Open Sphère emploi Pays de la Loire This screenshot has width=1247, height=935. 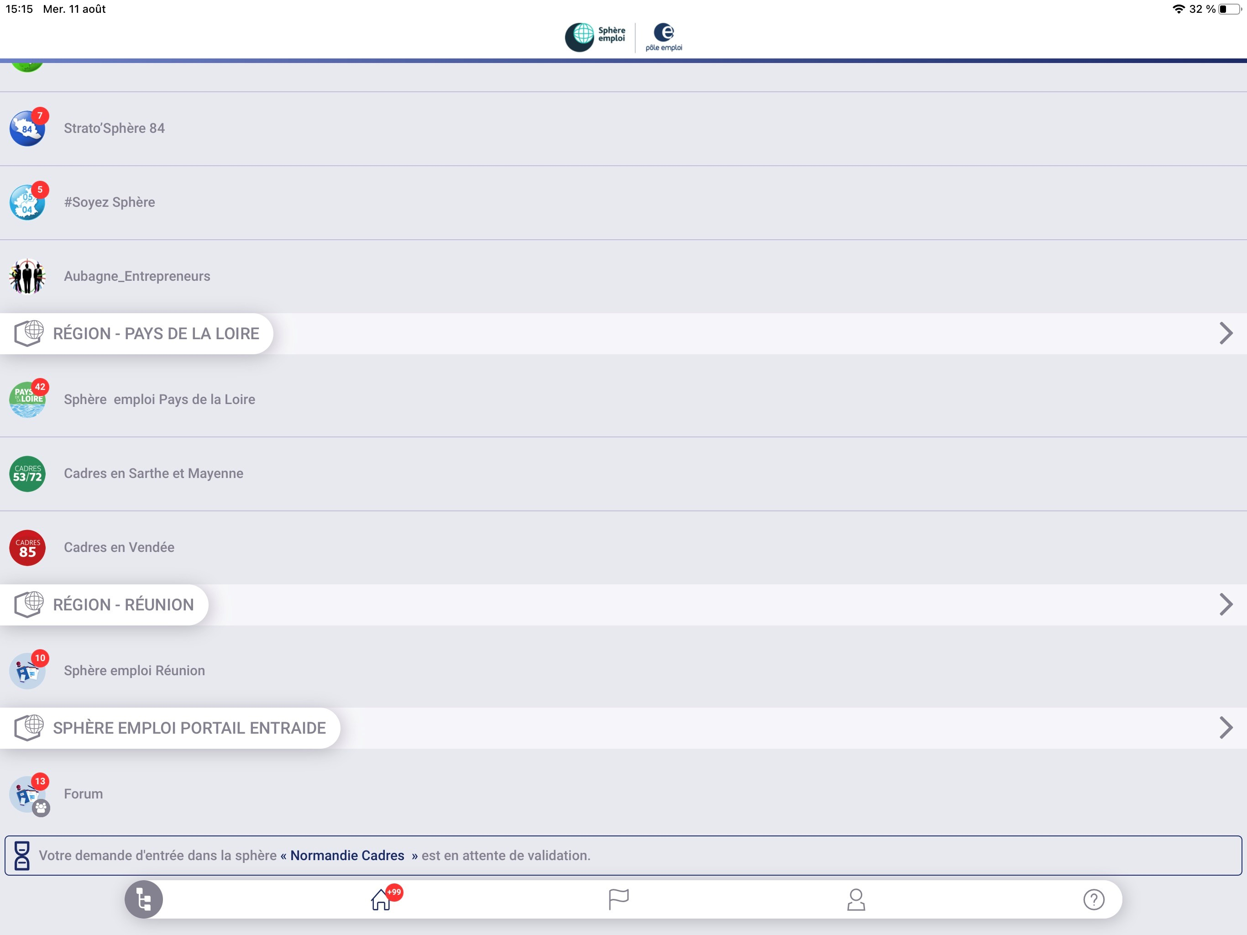160,399
